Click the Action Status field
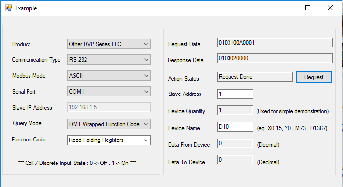 (255, 77)
